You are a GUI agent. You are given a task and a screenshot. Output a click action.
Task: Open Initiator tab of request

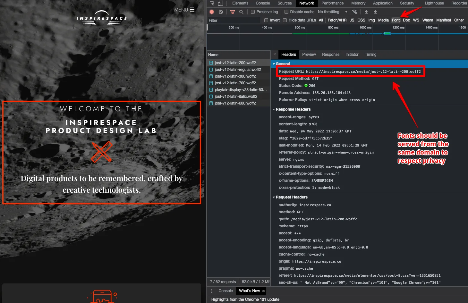click(x=352, y=55)
